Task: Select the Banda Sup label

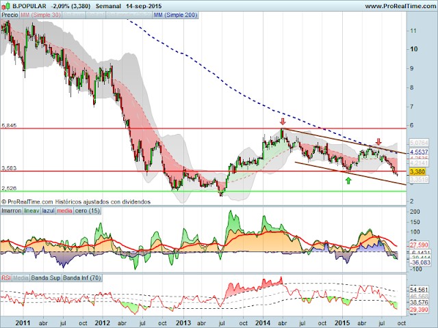Action: (x=46, y=278)
